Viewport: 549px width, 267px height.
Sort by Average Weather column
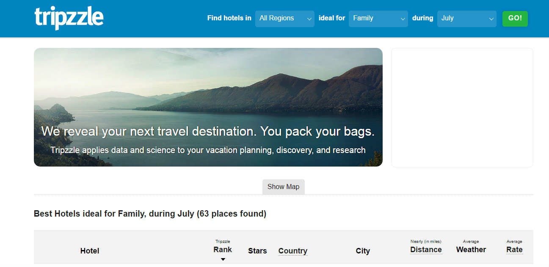click(471, 250)
